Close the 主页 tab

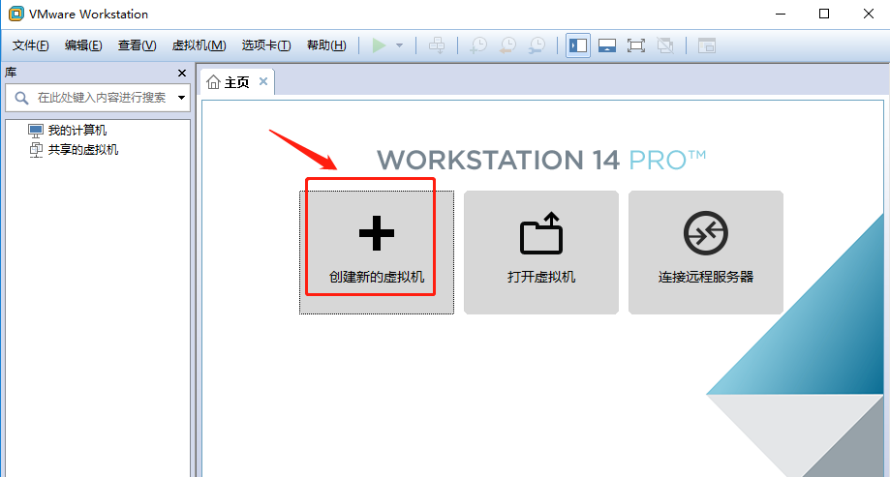(x=263, y=81)
